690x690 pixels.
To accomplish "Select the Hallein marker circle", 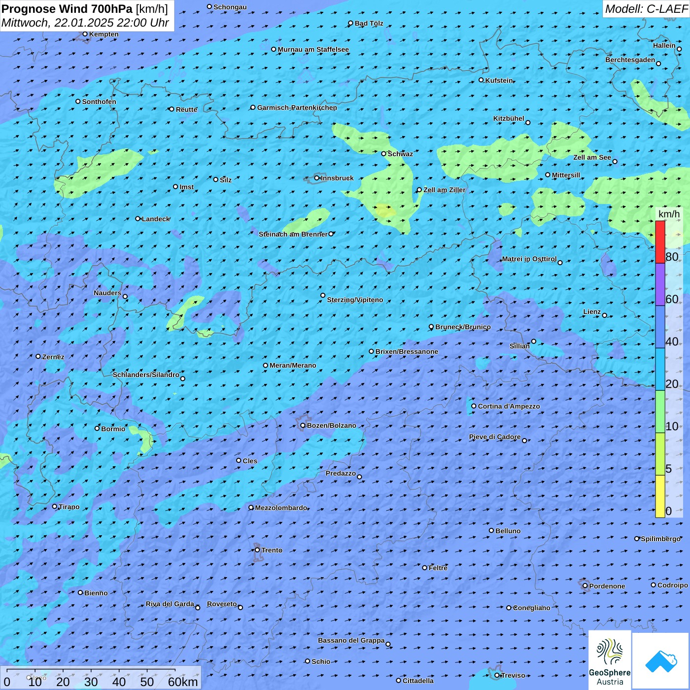I will coord(679,49).
